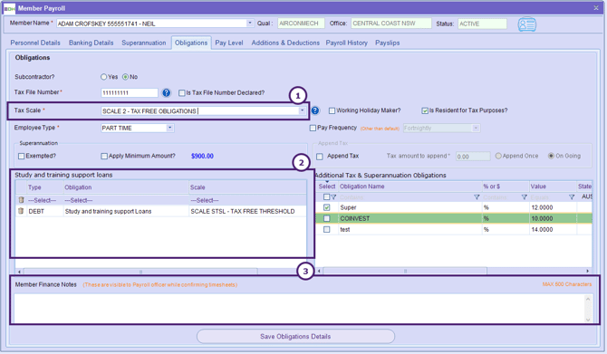This screenshot has width=607, height=354.
Task: Click Tax amount to append field
Action: click(473, 157)
